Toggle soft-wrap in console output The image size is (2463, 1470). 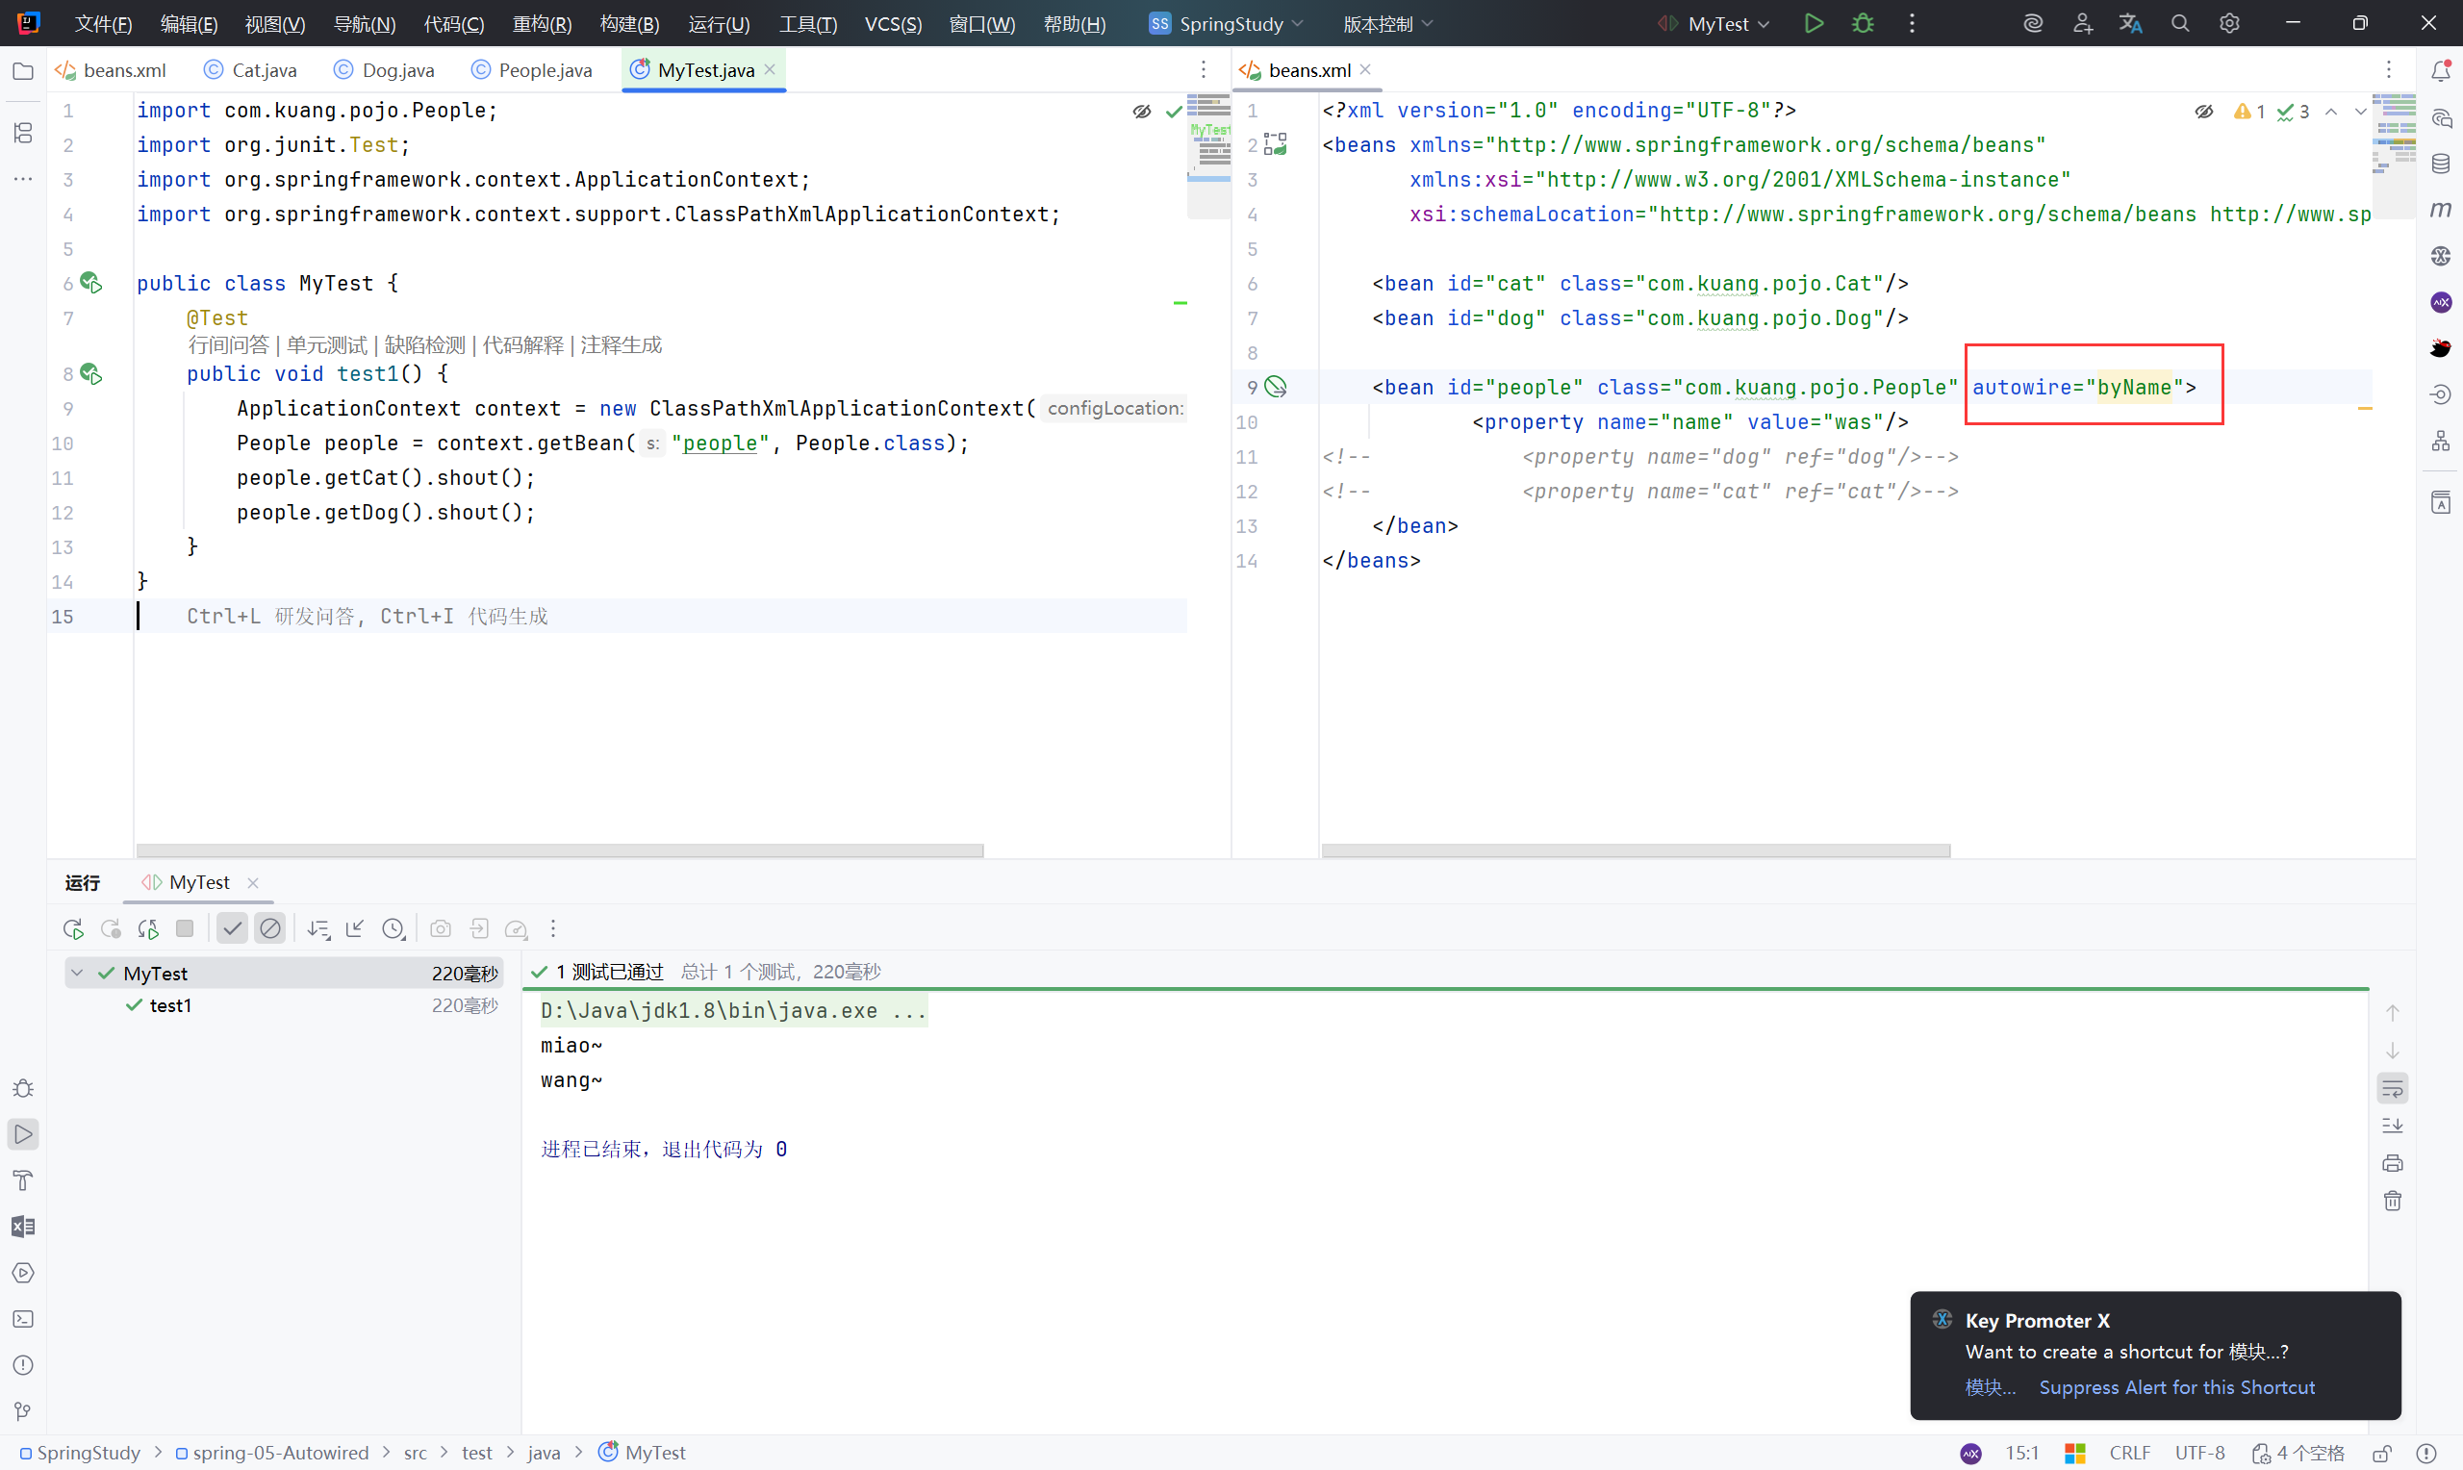[x=2392, y=1089]
